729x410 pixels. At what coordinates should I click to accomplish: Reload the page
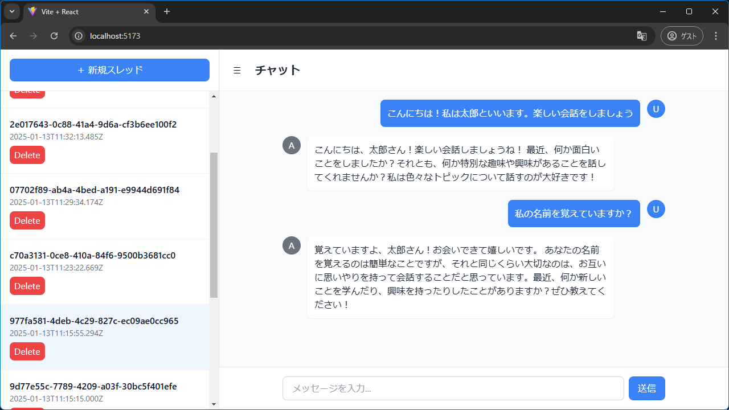(x=54, y=36)
